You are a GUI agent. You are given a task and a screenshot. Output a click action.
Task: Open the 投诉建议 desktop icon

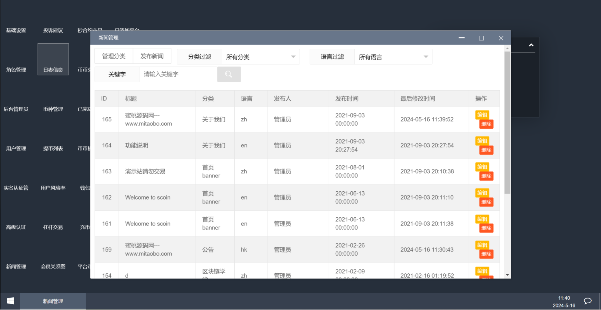[x=53, y=30]
